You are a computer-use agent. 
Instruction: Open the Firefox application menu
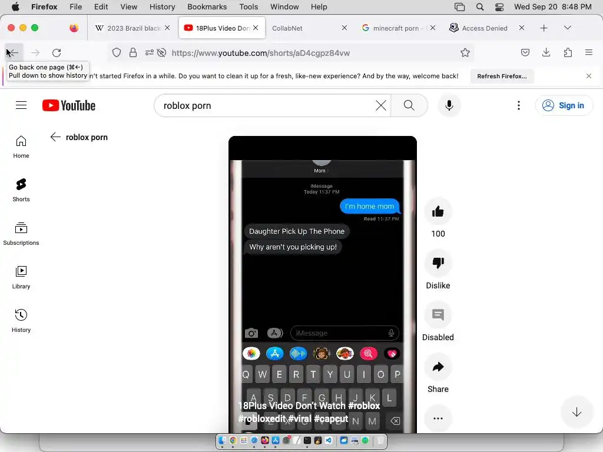pyautogui.click(x=588, y=52)
